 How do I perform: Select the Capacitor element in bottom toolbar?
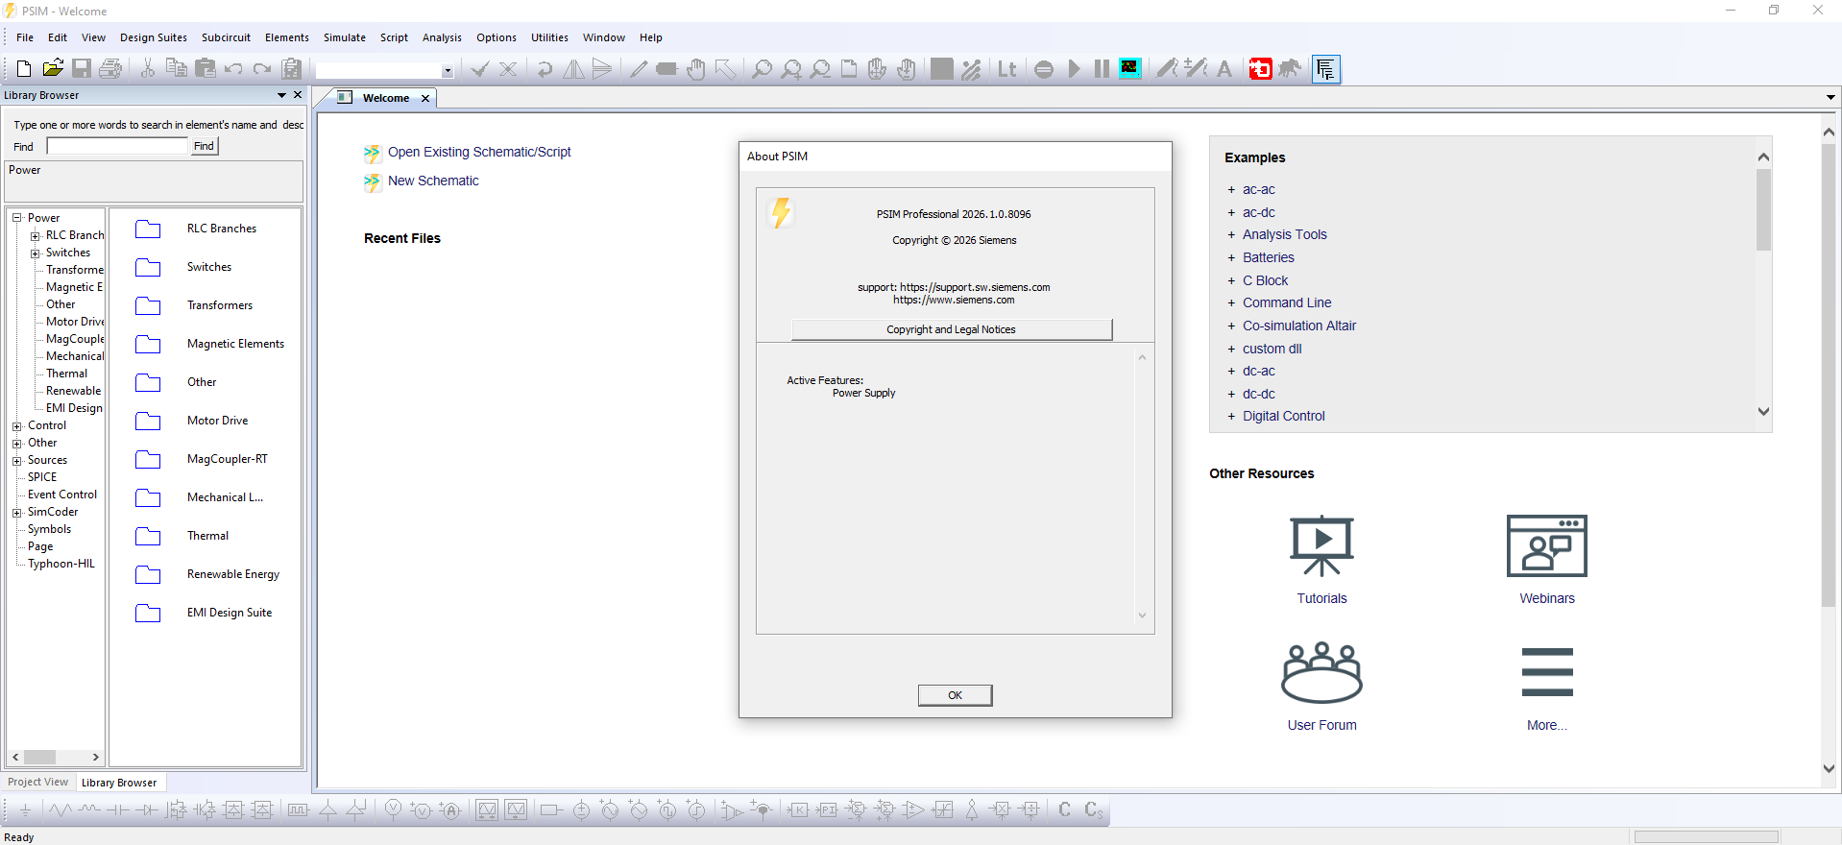pyautogui.click(x=117, y=810)
